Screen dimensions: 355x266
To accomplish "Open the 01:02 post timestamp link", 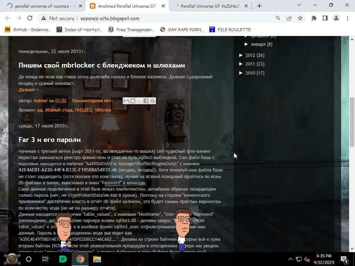I will coord(61,101).
